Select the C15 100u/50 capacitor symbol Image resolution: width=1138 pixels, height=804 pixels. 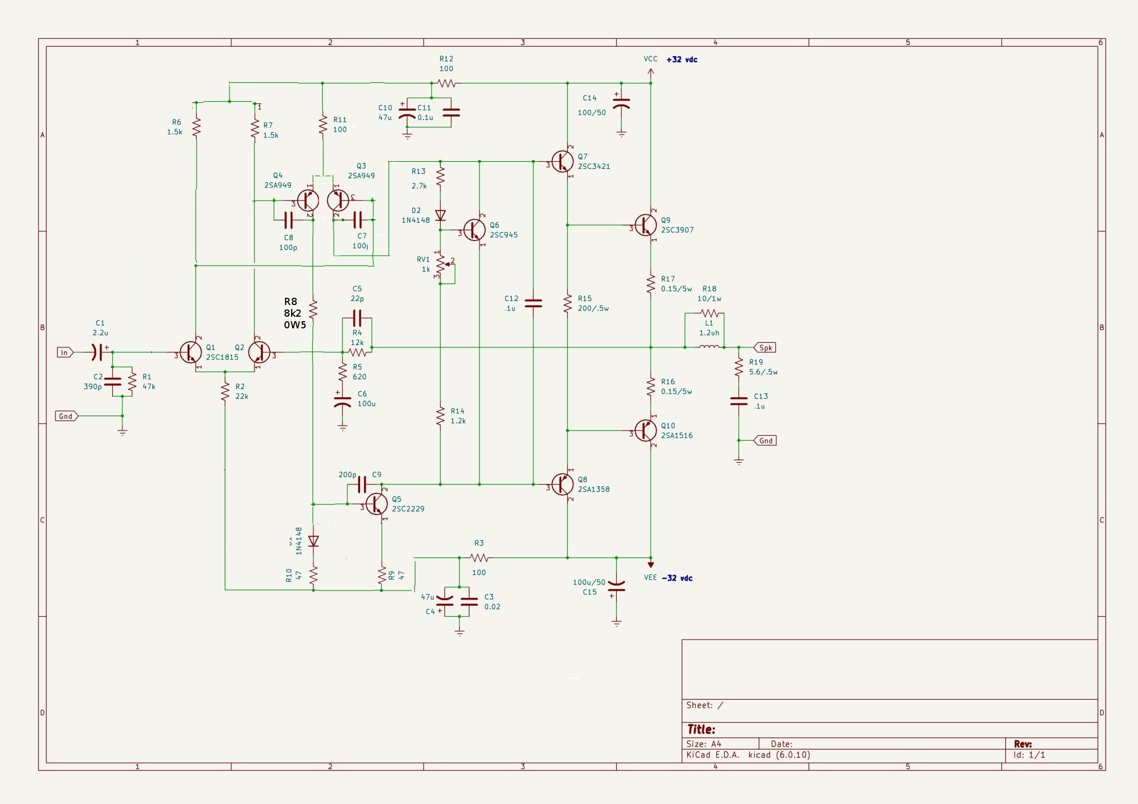[x=616, y=586]
